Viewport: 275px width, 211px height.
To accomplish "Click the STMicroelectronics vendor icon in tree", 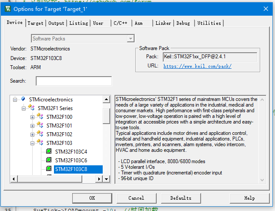I will [x=23, y=99].
